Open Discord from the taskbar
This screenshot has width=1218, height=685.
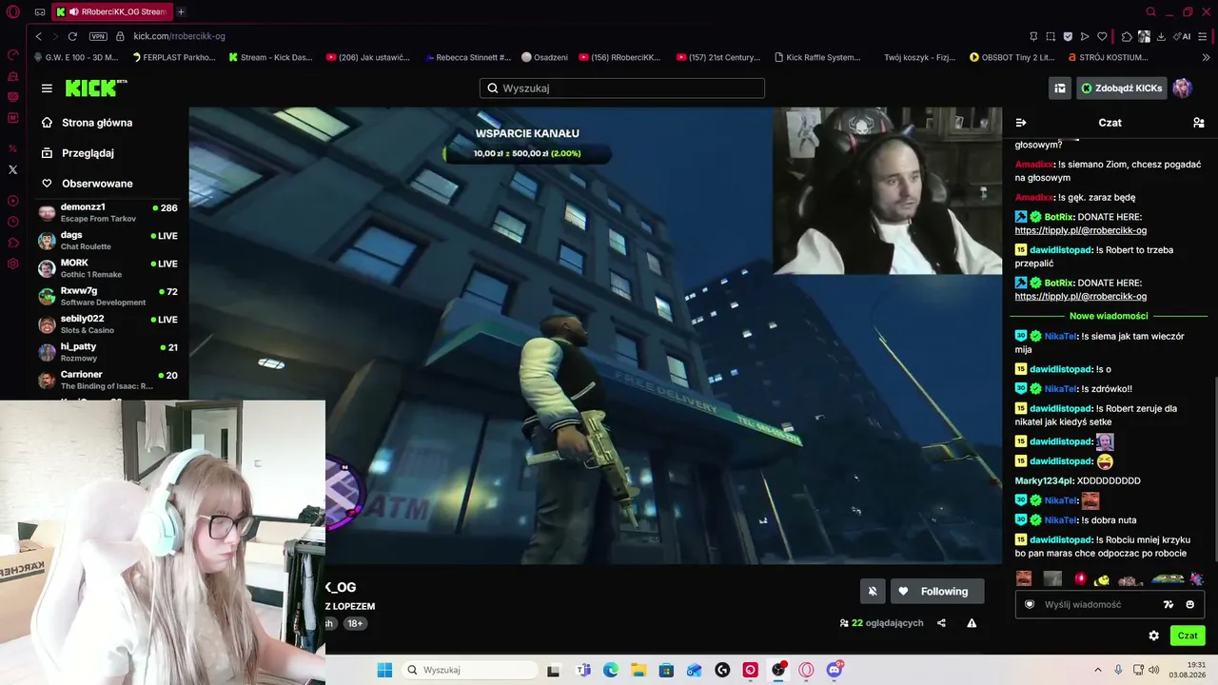tap(835, 670)
